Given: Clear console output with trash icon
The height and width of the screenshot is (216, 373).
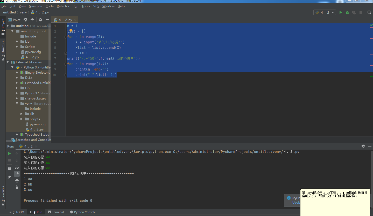Looking at the screenshot, I should (x=17, y=187).
